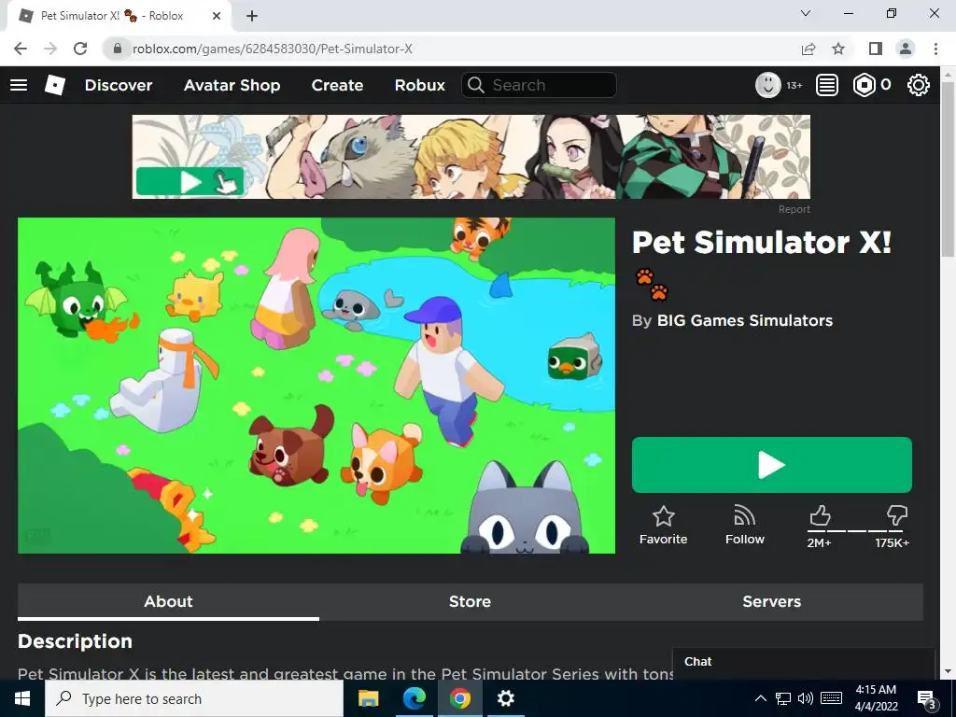Like the game with thumbs up
Viewport: 956px width, 717px height.
[x=820, y=515]
